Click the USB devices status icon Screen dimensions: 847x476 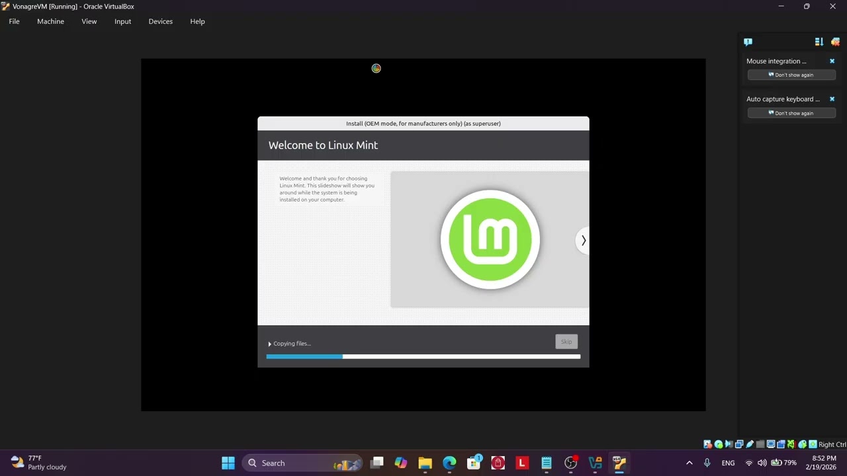(750, 444)
